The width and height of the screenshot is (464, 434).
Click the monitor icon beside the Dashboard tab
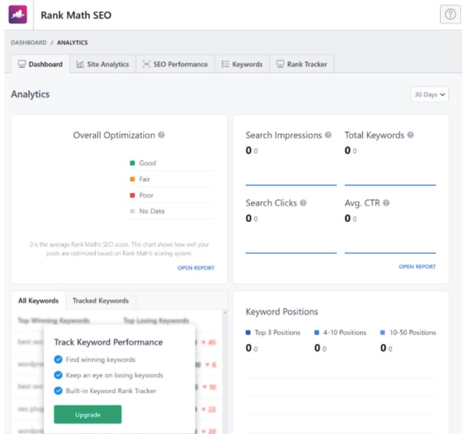pos(22,64)
